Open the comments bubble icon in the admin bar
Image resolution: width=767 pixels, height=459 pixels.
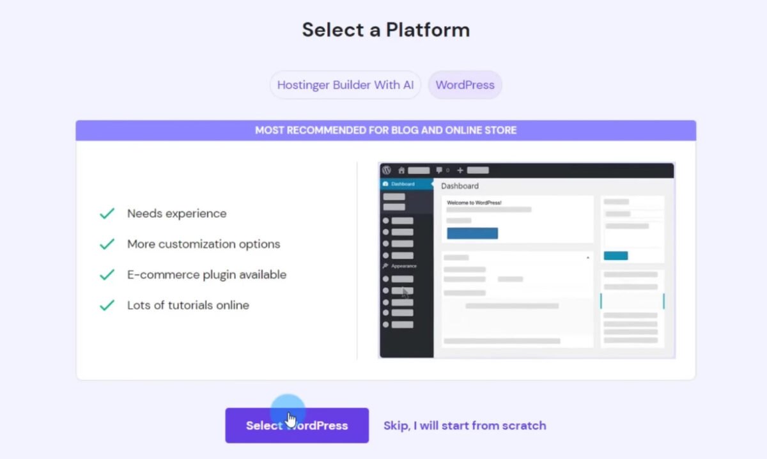click(x=440, y=170)
